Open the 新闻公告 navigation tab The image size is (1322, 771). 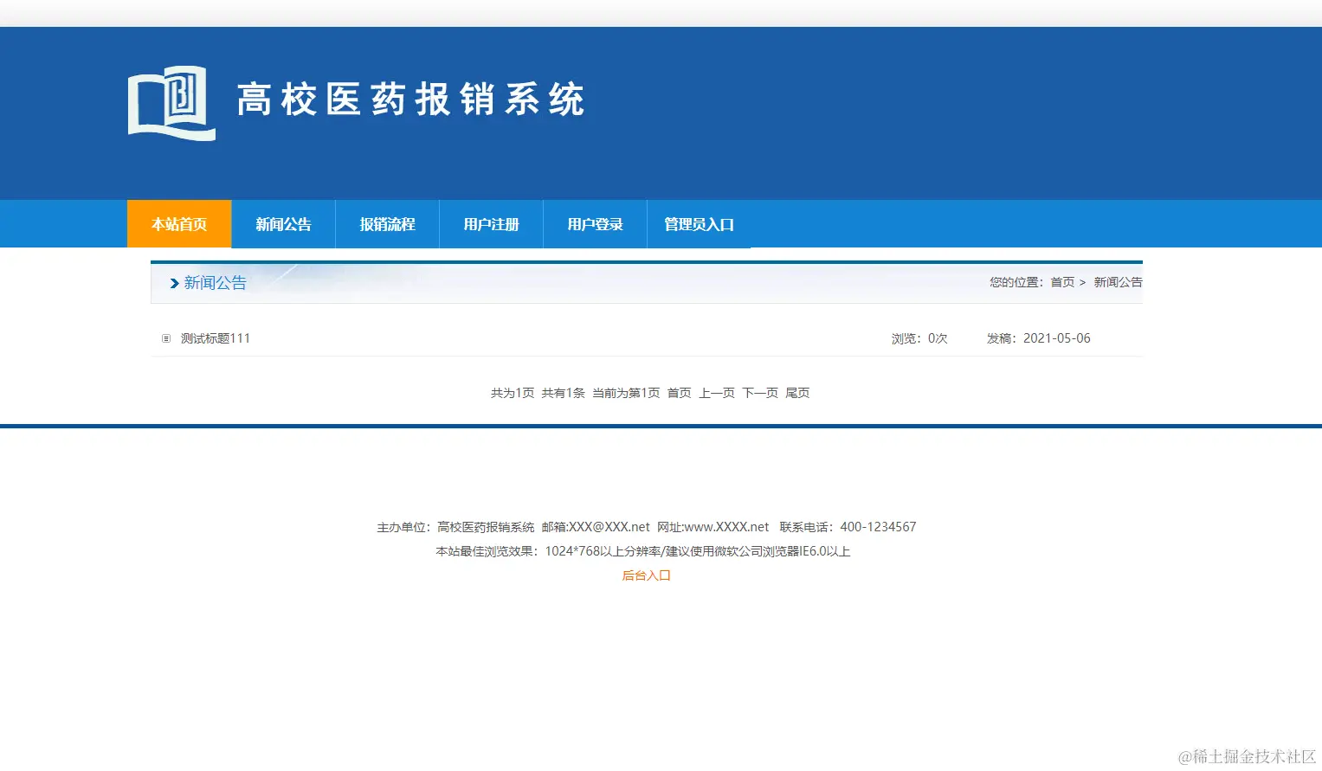(283, 224)
